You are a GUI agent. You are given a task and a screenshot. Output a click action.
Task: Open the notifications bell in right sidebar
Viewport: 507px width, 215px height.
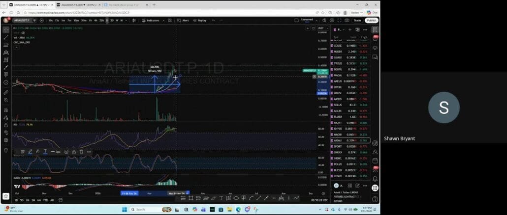tap(375, 179)
